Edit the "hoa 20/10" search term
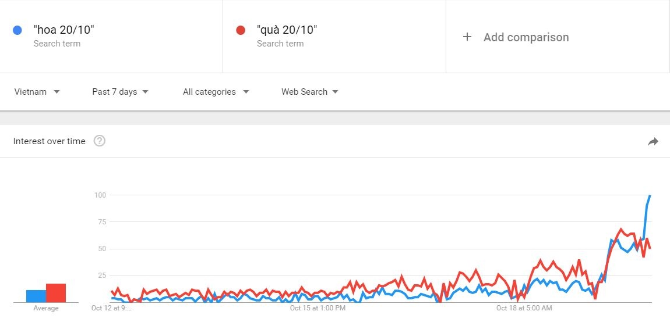The image size is (670, 329). click(64, 30)
